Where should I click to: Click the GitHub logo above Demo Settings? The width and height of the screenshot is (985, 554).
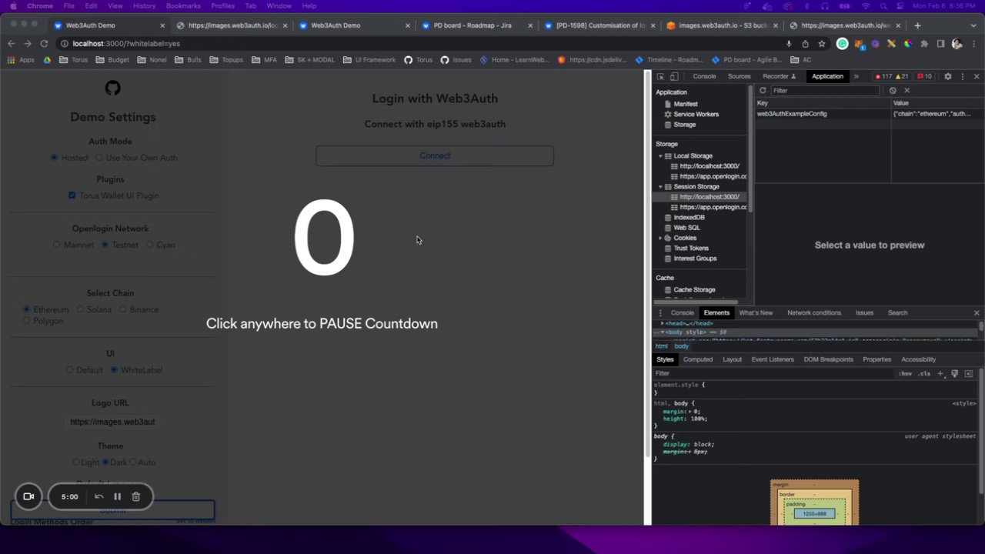tap(112, 88)
